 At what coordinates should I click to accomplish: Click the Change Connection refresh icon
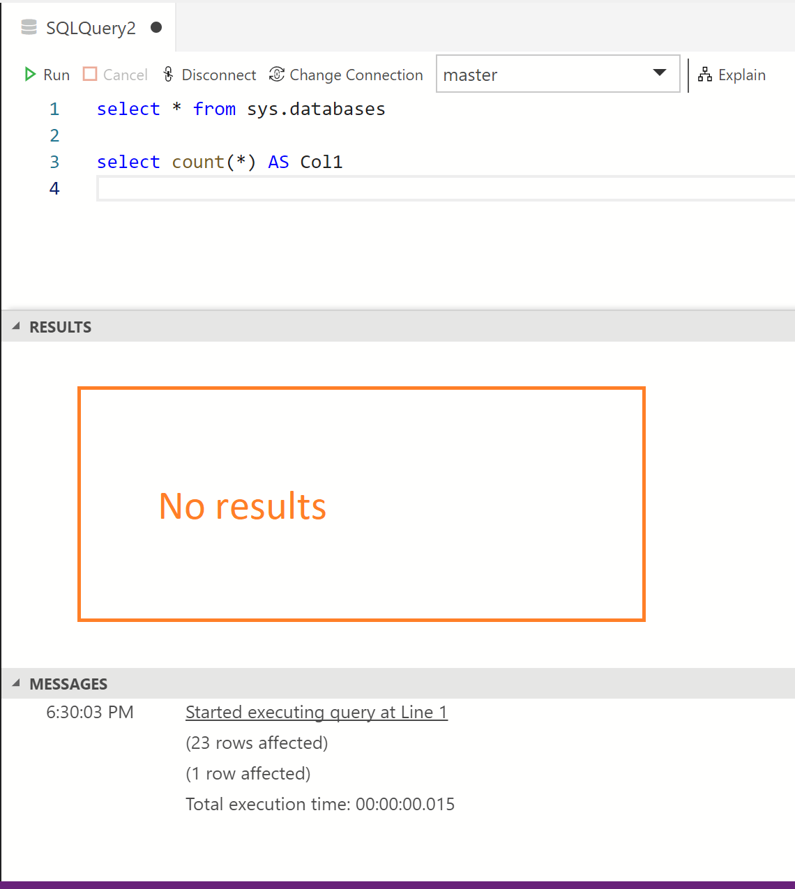tap(275, 74)
